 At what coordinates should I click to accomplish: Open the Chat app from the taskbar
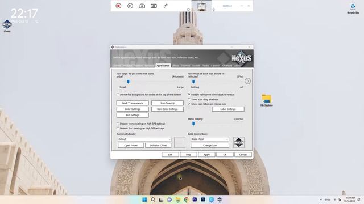[169, 199]
